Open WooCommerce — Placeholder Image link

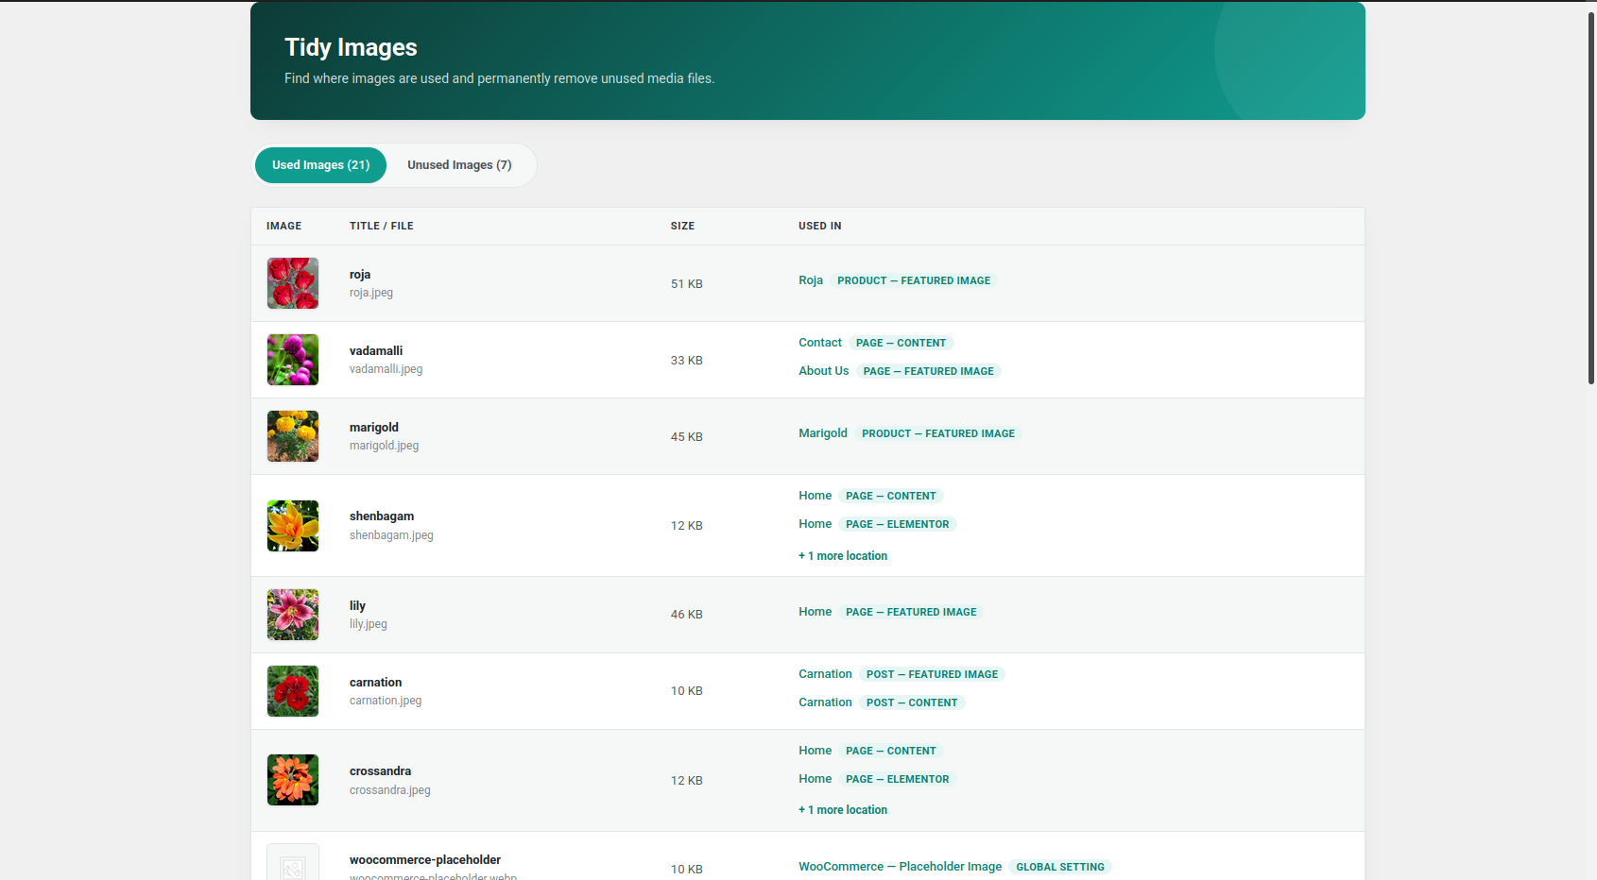[x=900, y=867]
